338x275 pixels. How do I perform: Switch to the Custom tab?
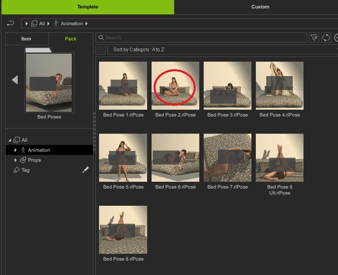[x=260, y=7]
